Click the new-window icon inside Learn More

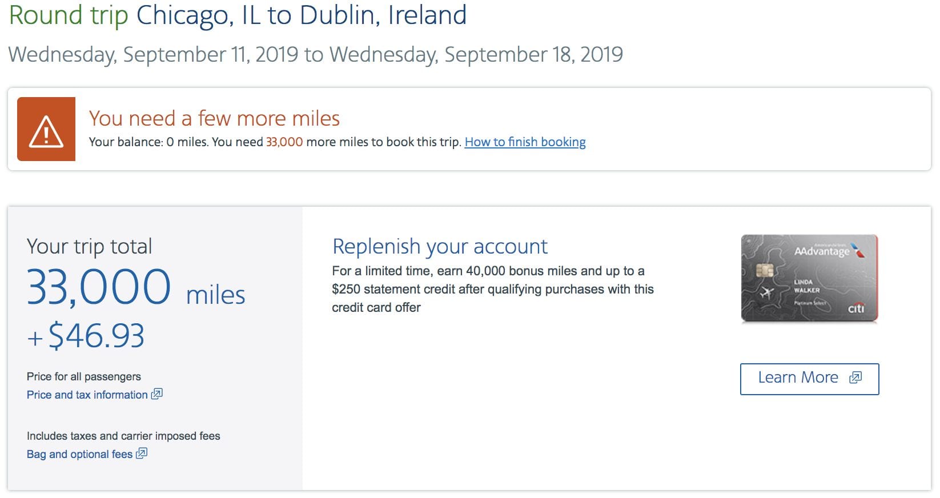click(855, 377)
